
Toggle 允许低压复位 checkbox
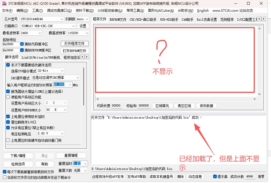click(x=8, y=128)
